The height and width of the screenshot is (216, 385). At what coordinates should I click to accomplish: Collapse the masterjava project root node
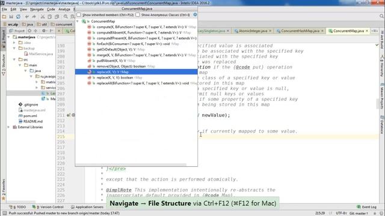pyautogui.click(x=8, y=37)
